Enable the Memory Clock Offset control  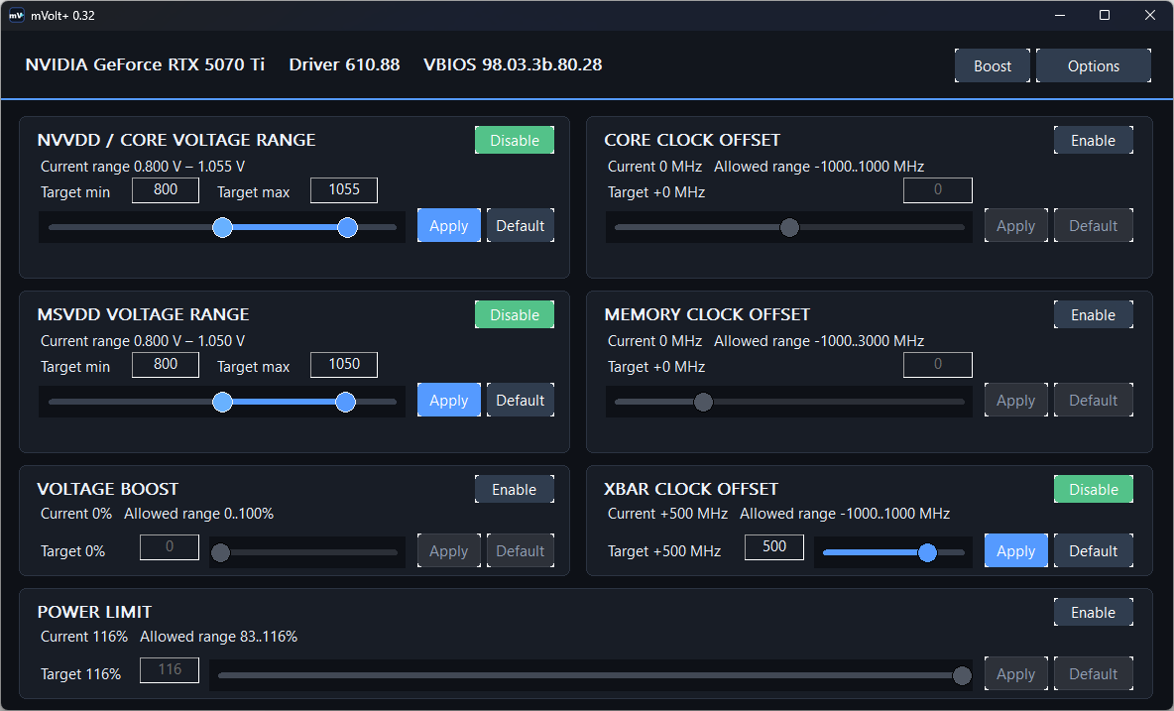click(1093, 314)
